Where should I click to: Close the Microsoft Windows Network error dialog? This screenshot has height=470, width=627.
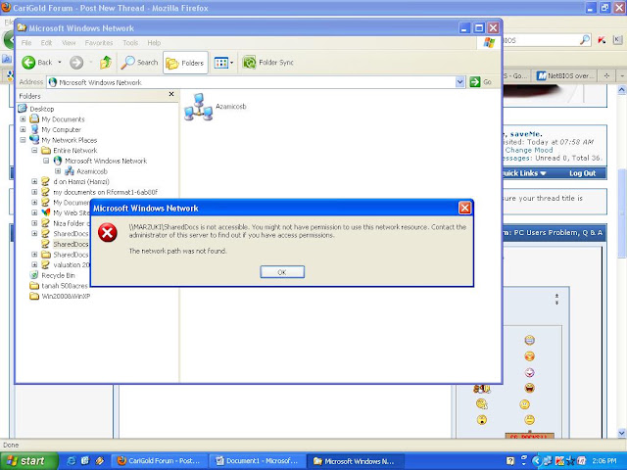[464, 208]
